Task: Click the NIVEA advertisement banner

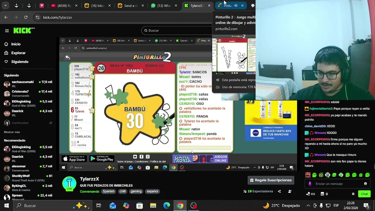Action: coord(271,120)
